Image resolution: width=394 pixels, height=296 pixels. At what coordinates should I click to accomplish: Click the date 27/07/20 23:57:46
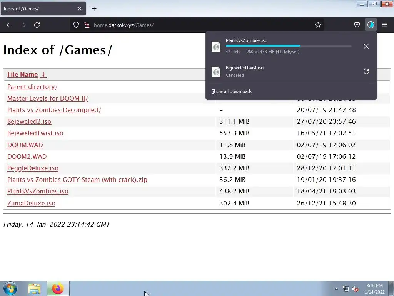326,121
